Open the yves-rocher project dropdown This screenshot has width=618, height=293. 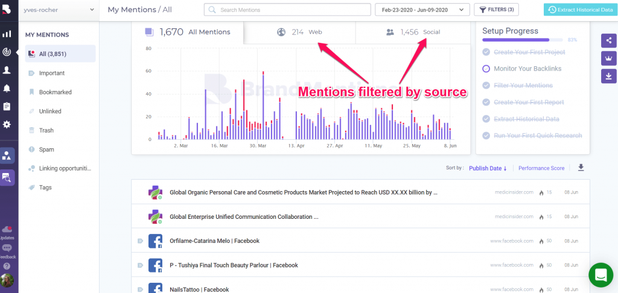[x=59, y=10]
